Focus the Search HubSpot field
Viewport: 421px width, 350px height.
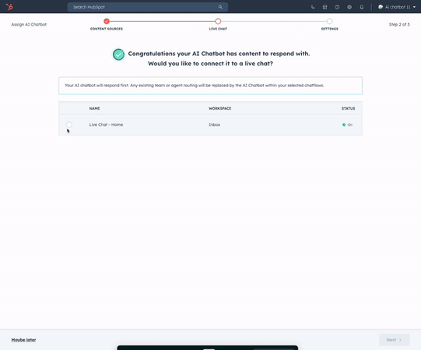[148, 7]
